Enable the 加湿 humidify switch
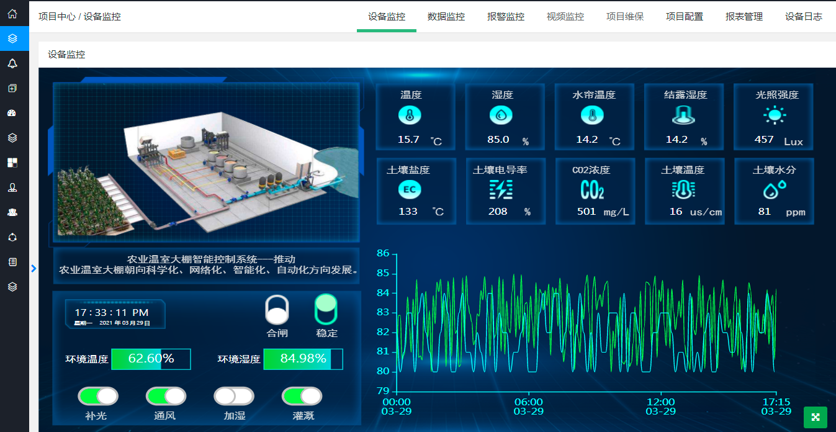The image size is (836, 432). pos(234,396)
